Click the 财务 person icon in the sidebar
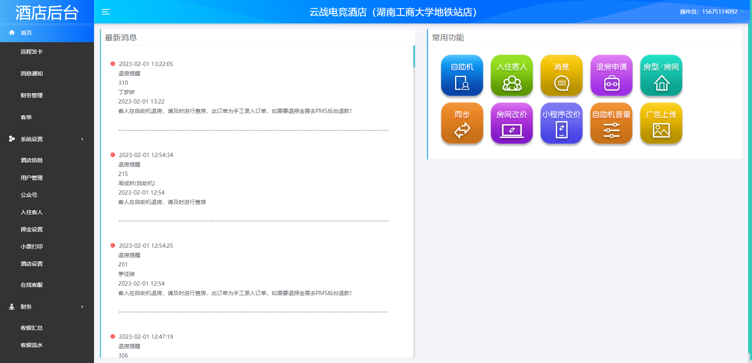This screenshot has height=363, width=752. click(x=12, y=306)
